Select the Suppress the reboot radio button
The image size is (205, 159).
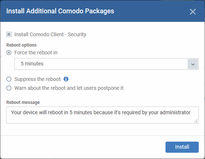pyautogui.click(x=9, y=79)
